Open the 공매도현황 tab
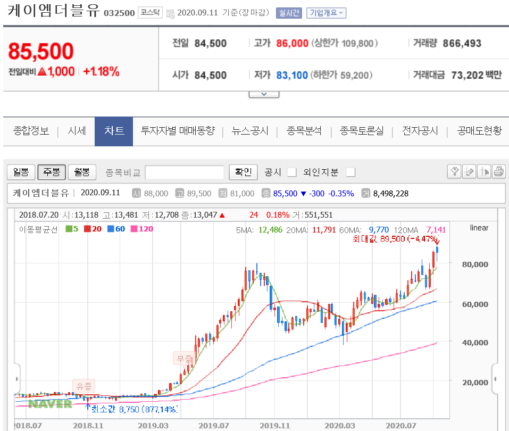Screen dimensions: 509x431 point(479,131)
